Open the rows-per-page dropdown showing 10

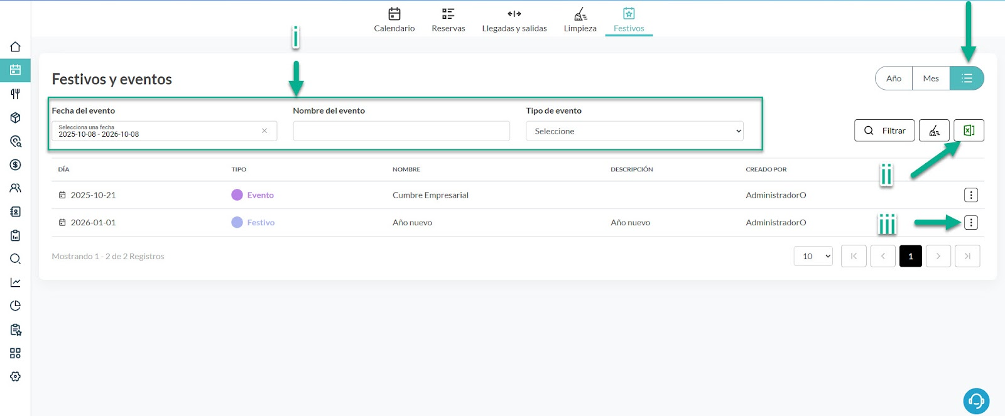tap(813, 256)
